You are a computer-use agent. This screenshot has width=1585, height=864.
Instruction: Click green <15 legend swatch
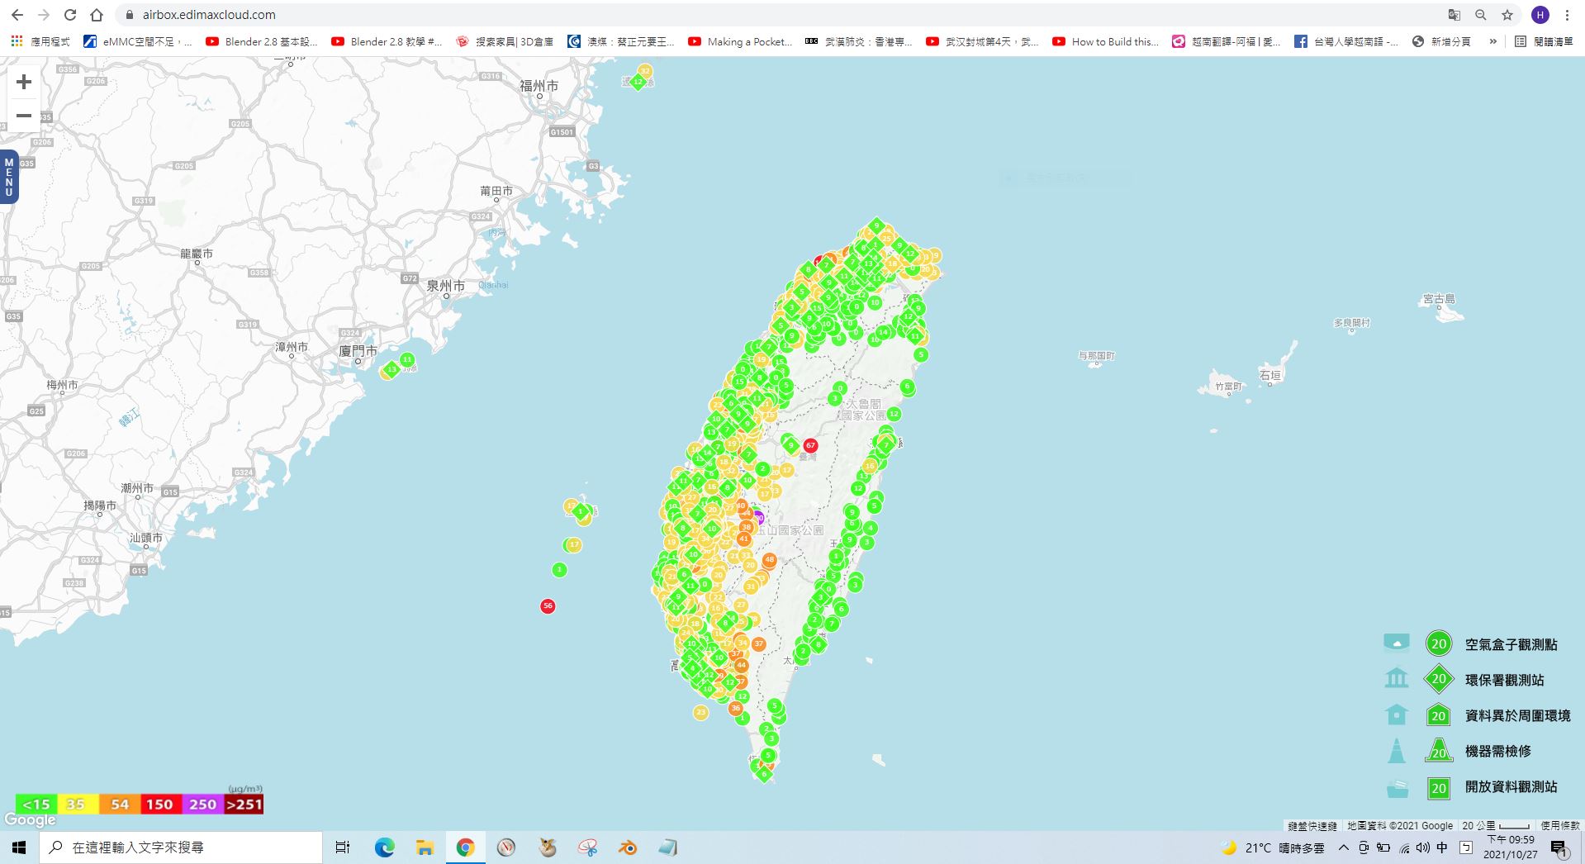coord(36,804)
